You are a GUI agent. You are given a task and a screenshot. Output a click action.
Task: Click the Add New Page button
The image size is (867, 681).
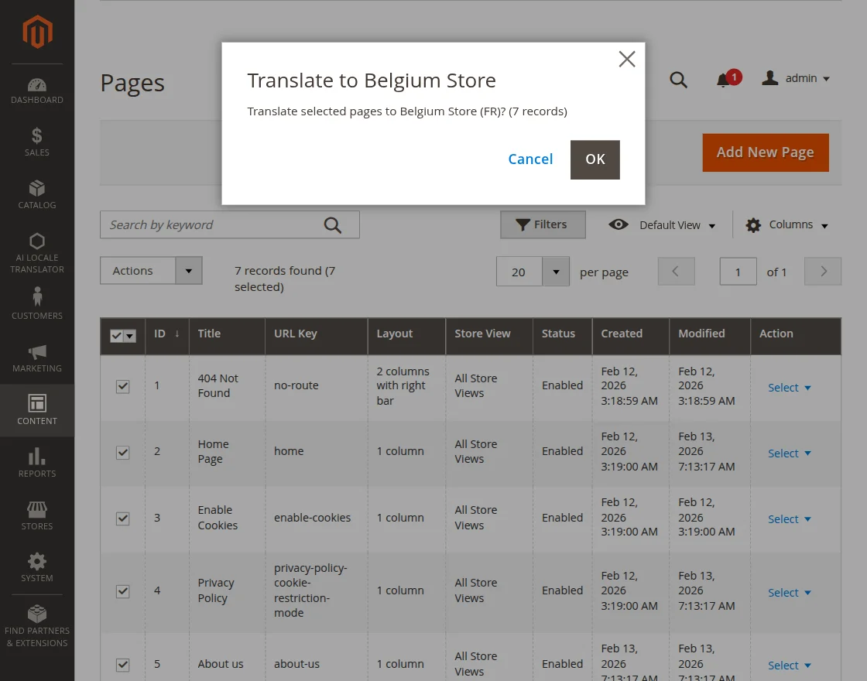coord(766,152)
